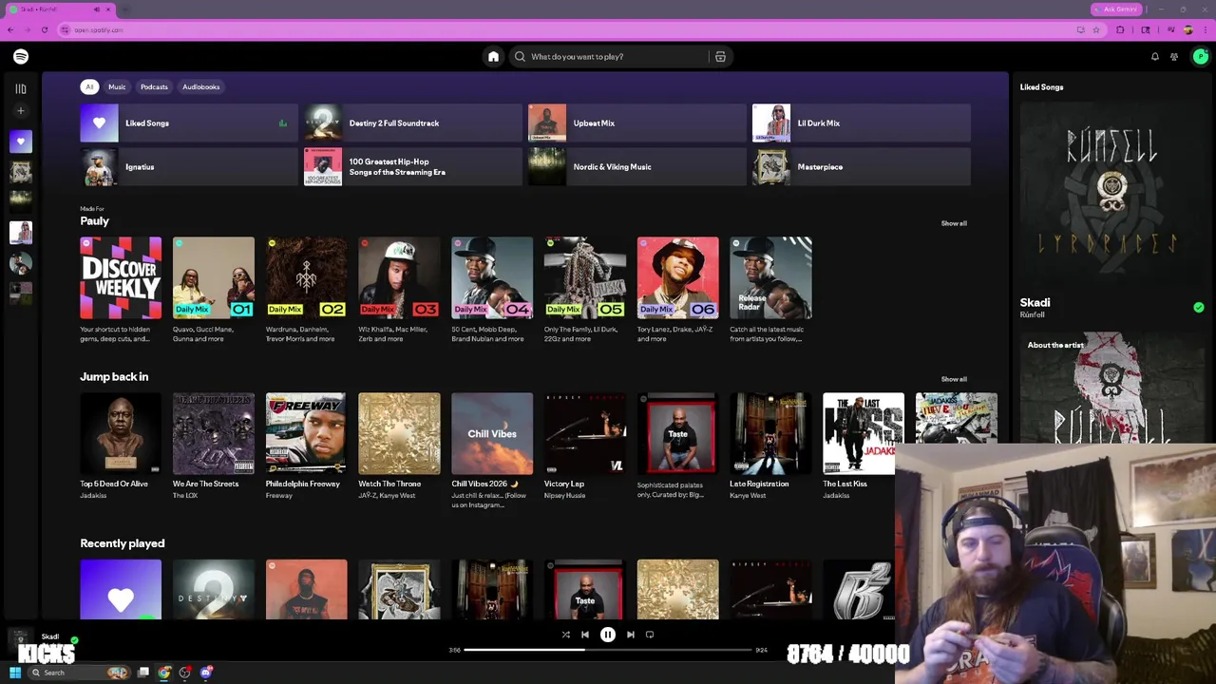Select the Audiobooks filter chip
The height and width of the screenshot is (684, 1216).
(x=200, y=87)
